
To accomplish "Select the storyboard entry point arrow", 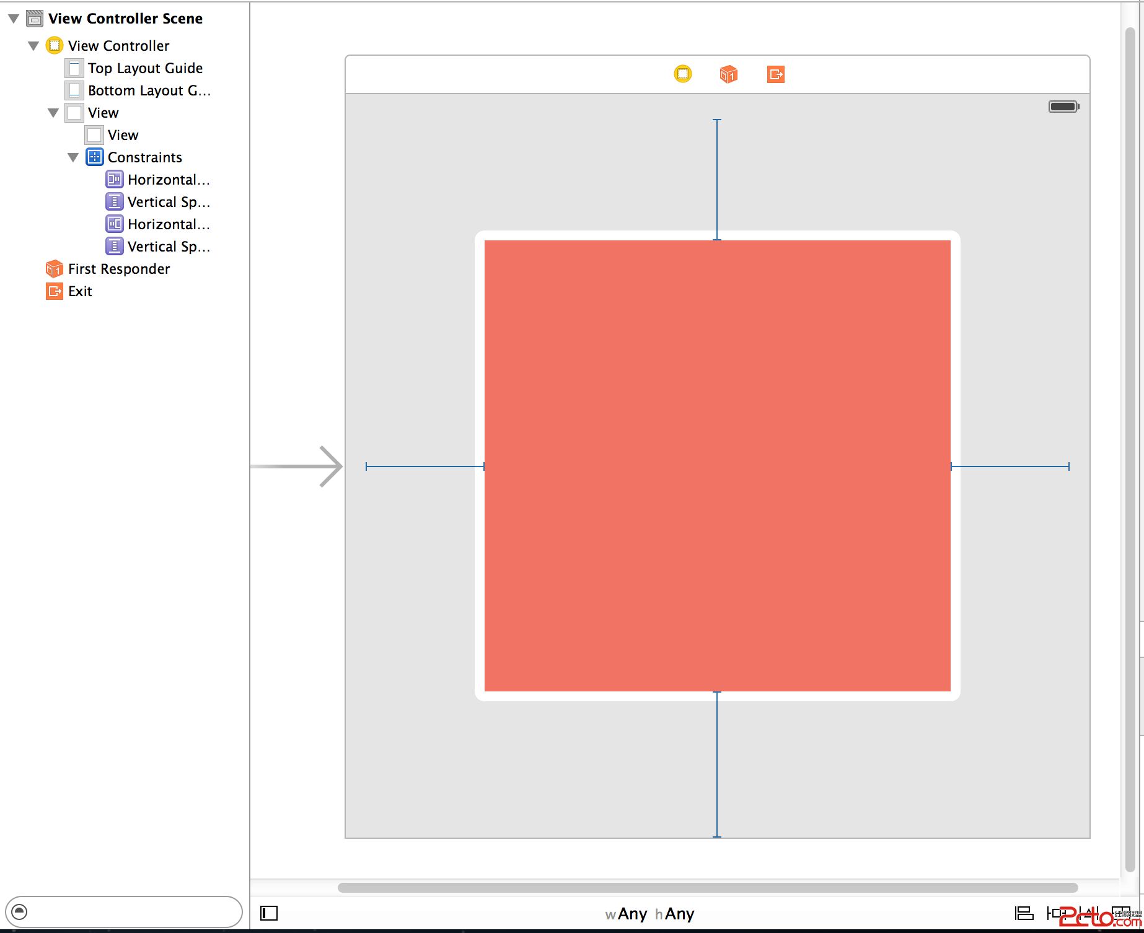I will [297, 466].
